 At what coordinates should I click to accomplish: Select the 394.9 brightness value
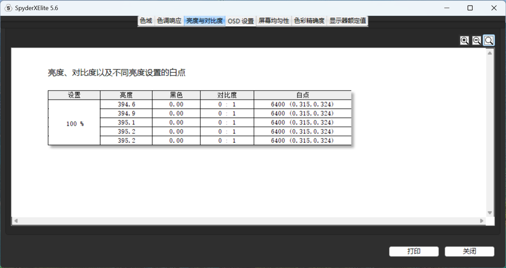[x=126, y=113]
